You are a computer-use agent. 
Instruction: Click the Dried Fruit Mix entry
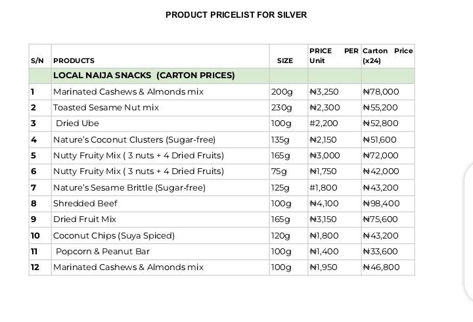point(85,219)
